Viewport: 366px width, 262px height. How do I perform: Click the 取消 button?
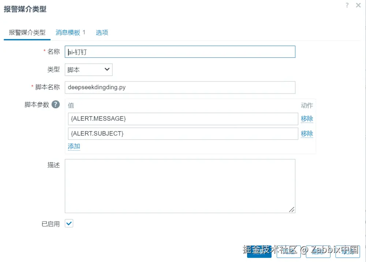pyautogui.click(x=348, y=251)
